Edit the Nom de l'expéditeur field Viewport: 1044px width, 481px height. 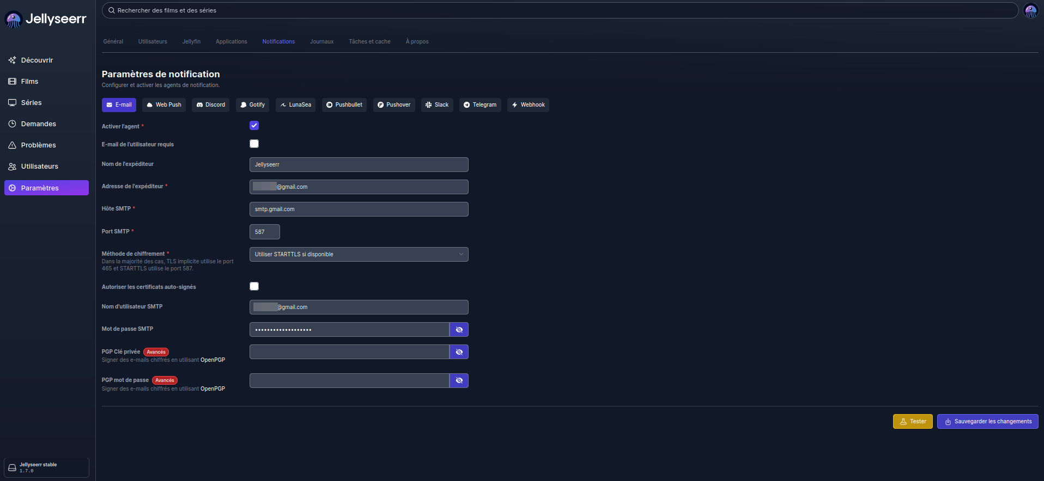pos(359,165)
